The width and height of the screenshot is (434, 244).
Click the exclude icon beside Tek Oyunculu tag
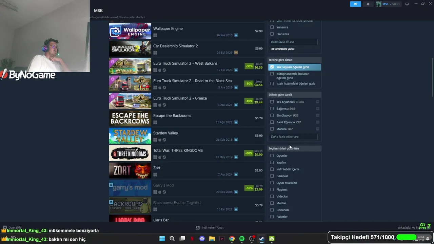[x=318, y=102]
